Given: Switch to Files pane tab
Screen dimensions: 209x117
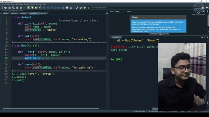Looking at the screenshot, I should [168, 34].
